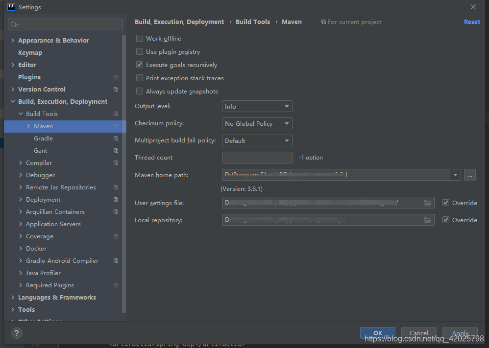489x348 pixels.
Task: Click the folder icon in User settings file
Action: pyautogui.click(x=428, y=203)
